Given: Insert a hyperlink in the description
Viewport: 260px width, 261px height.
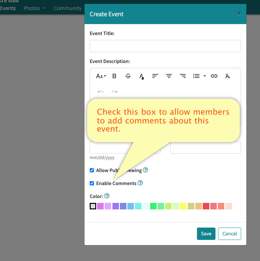Looking at the screenshot, I should coord(214,76).
